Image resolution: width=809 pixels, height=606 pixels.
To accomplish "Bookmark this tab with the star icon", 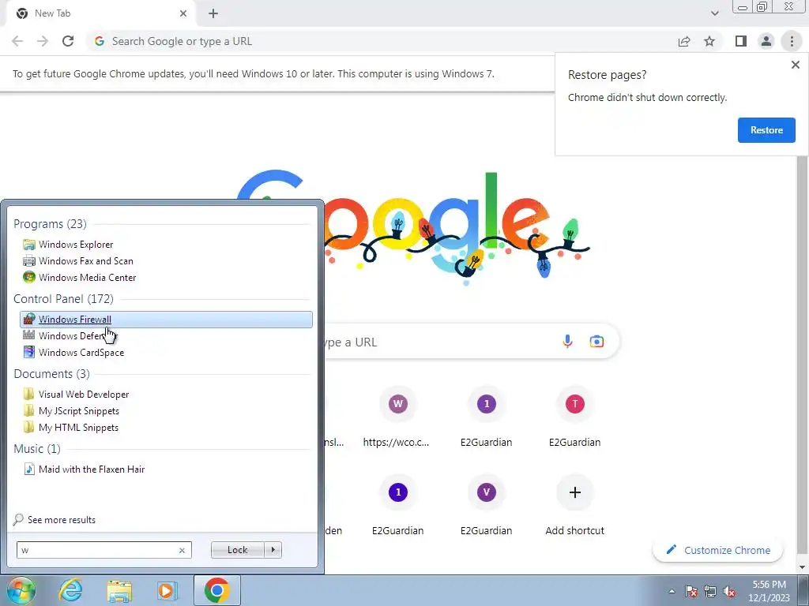I will (x=709, y=41).
